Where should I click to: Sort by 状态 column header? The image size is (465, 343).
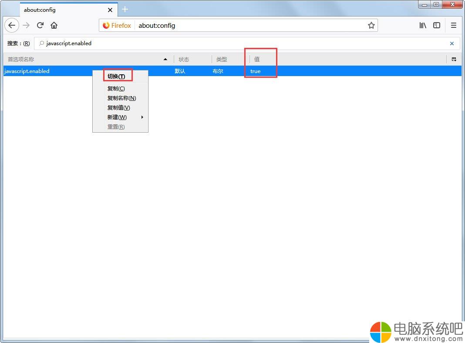(192, 59)
